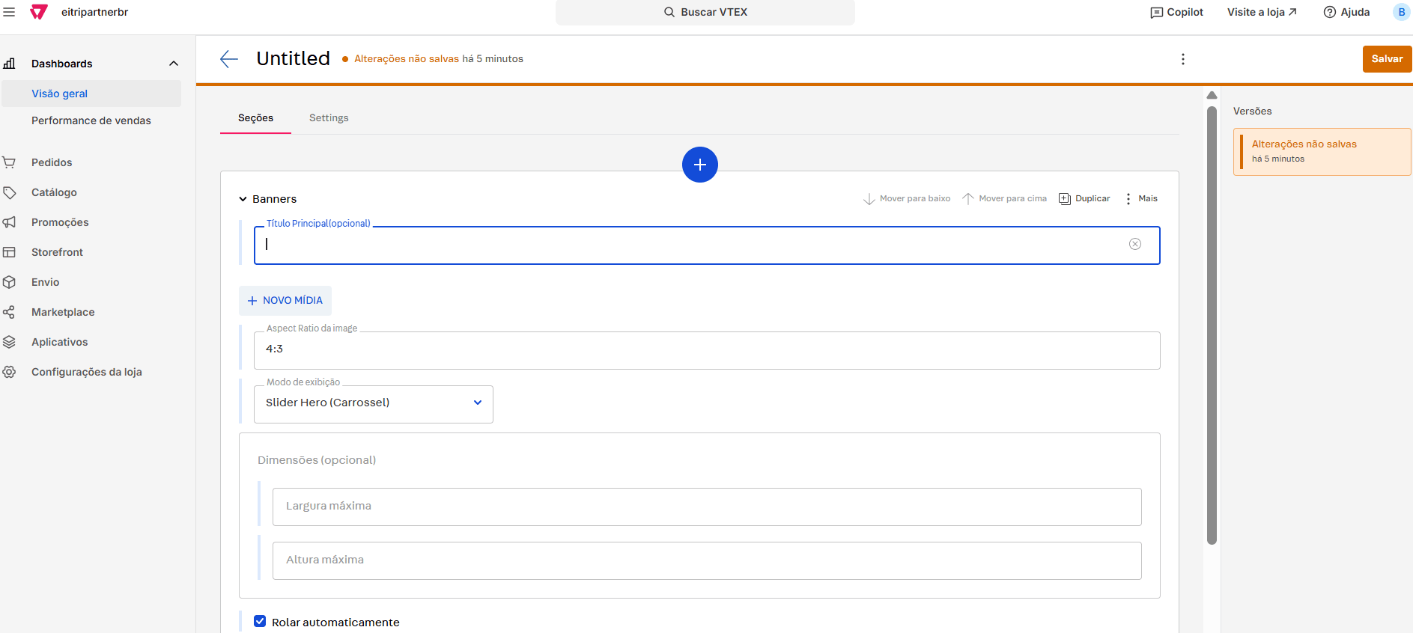The image size is (1413, 633).
Task: Click the blue add section plus button
Action: pos(699,165)
